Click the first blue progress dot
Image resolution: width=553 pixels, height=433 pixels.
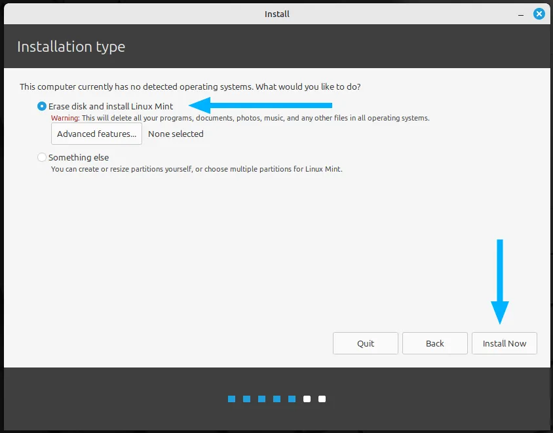(231, 399)
